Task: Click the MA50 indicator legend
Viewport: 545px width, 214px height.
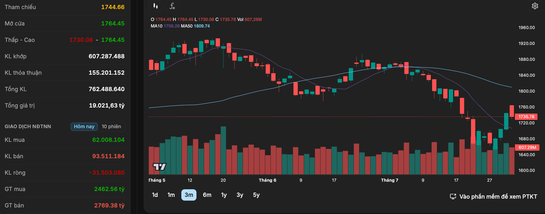Action: coord(195,26)
